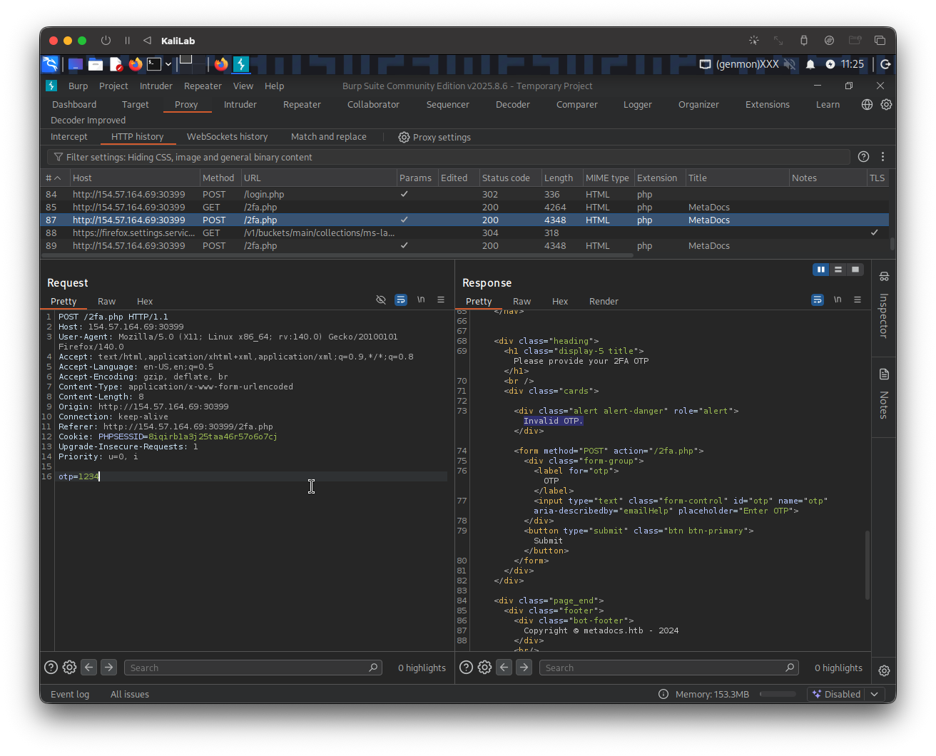Image resolution: width=936 pixels, height=756 pixels.
Task: Click the memory usage progress bar
Action: [778, 694]
